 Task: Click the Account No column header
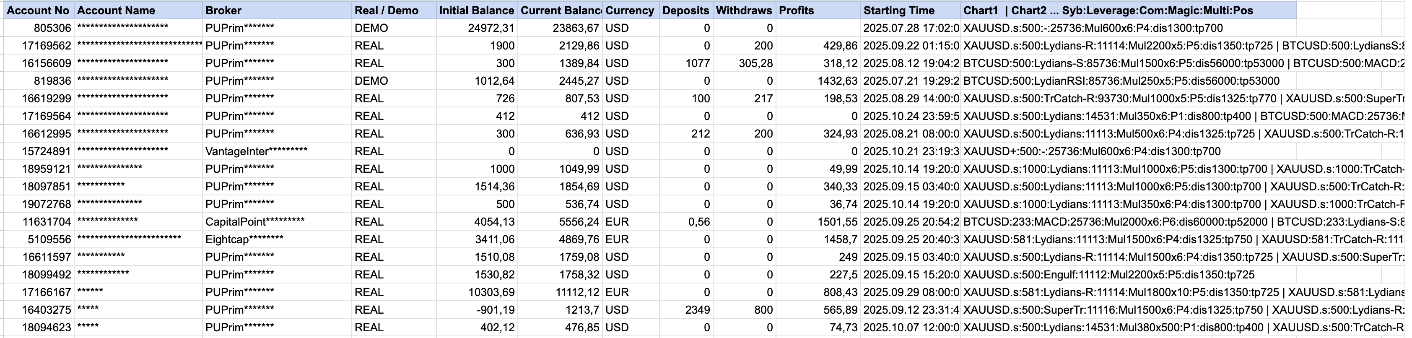click(x=39, y=10)
